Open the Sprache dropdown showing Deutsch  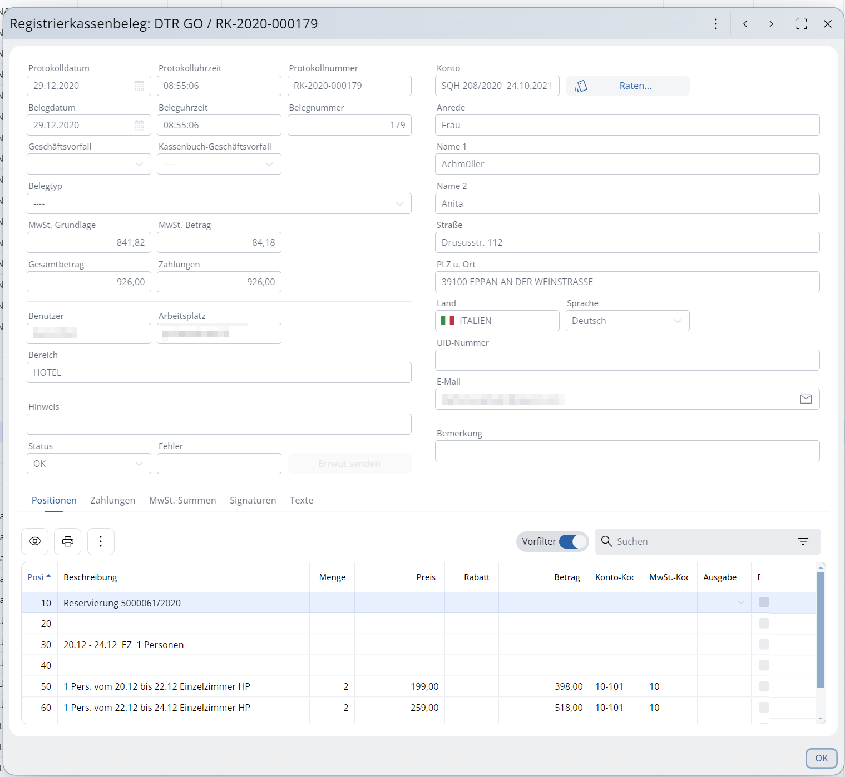click(678, 321)
